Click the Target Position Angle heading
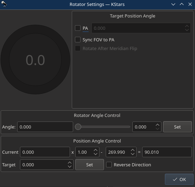Image resolution: width=195 pixels, height=187 pixels. click(132, 16)
